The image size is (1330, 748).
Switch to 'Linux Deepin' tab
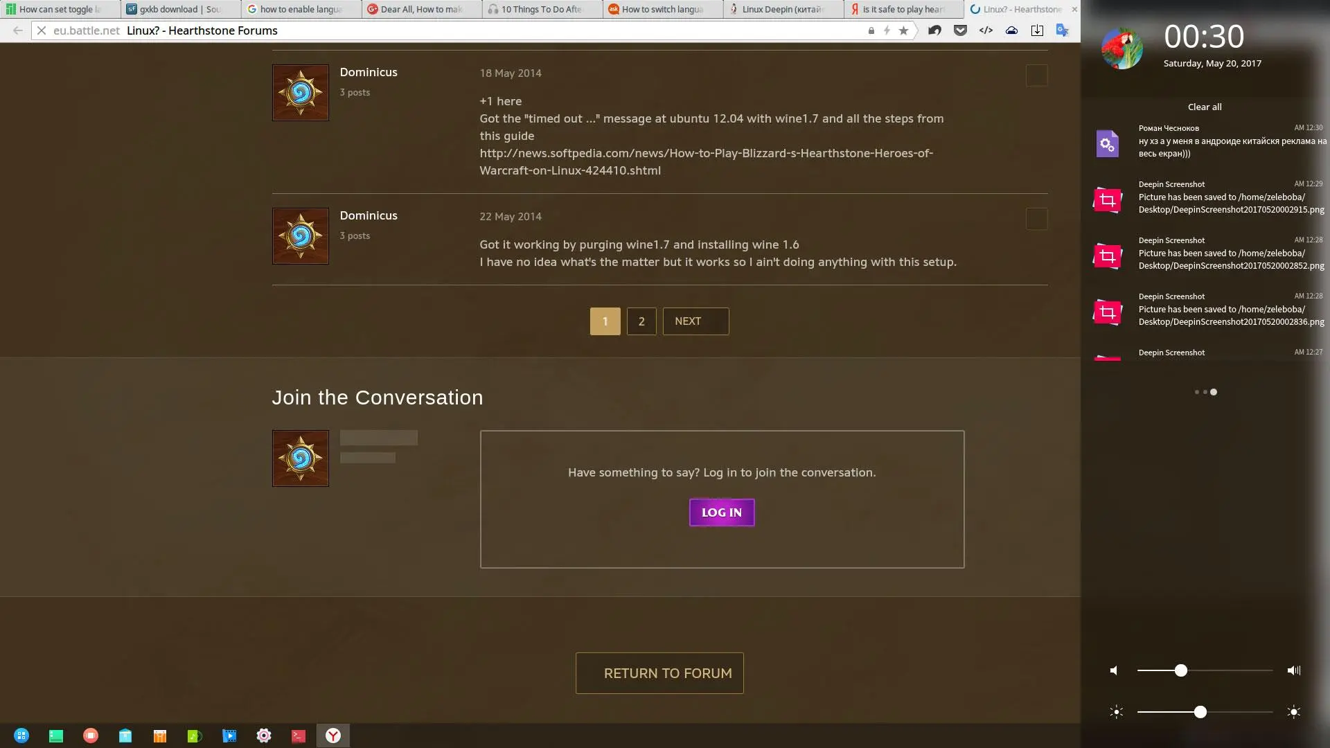(x=783, y=9)
